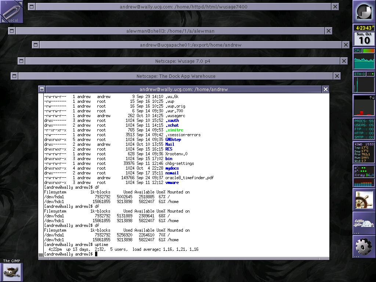Viewport: 376px width, 282px height.
Task: Restore The GIMP minimized window icon
Action: click(x=11, y=270)
